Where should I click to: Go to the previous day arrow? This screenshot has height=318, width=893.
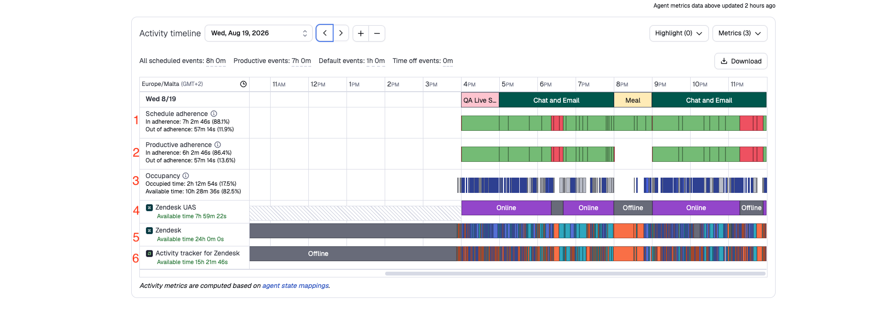[325, 33]
